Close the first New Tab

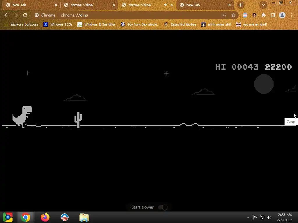click(x=56, y=5)
